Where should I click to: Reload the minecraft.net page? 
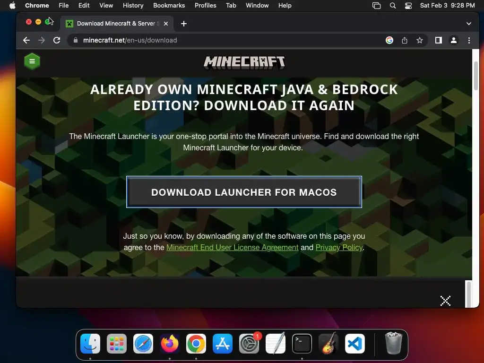57,40
